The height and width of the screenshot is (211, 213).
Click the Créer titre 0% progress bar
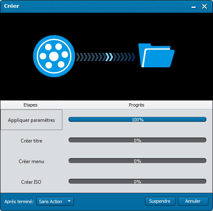point(137,140)
